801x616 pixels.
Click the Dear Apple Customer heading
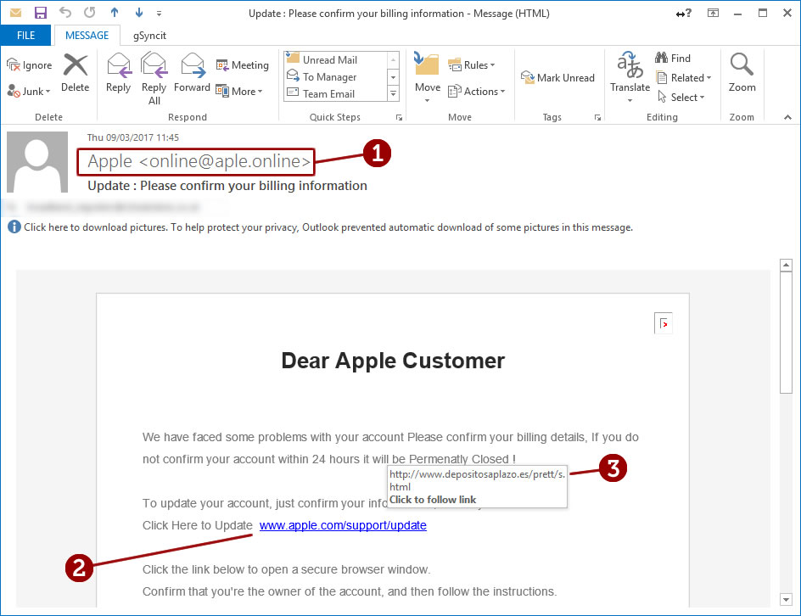click(393, 361)
